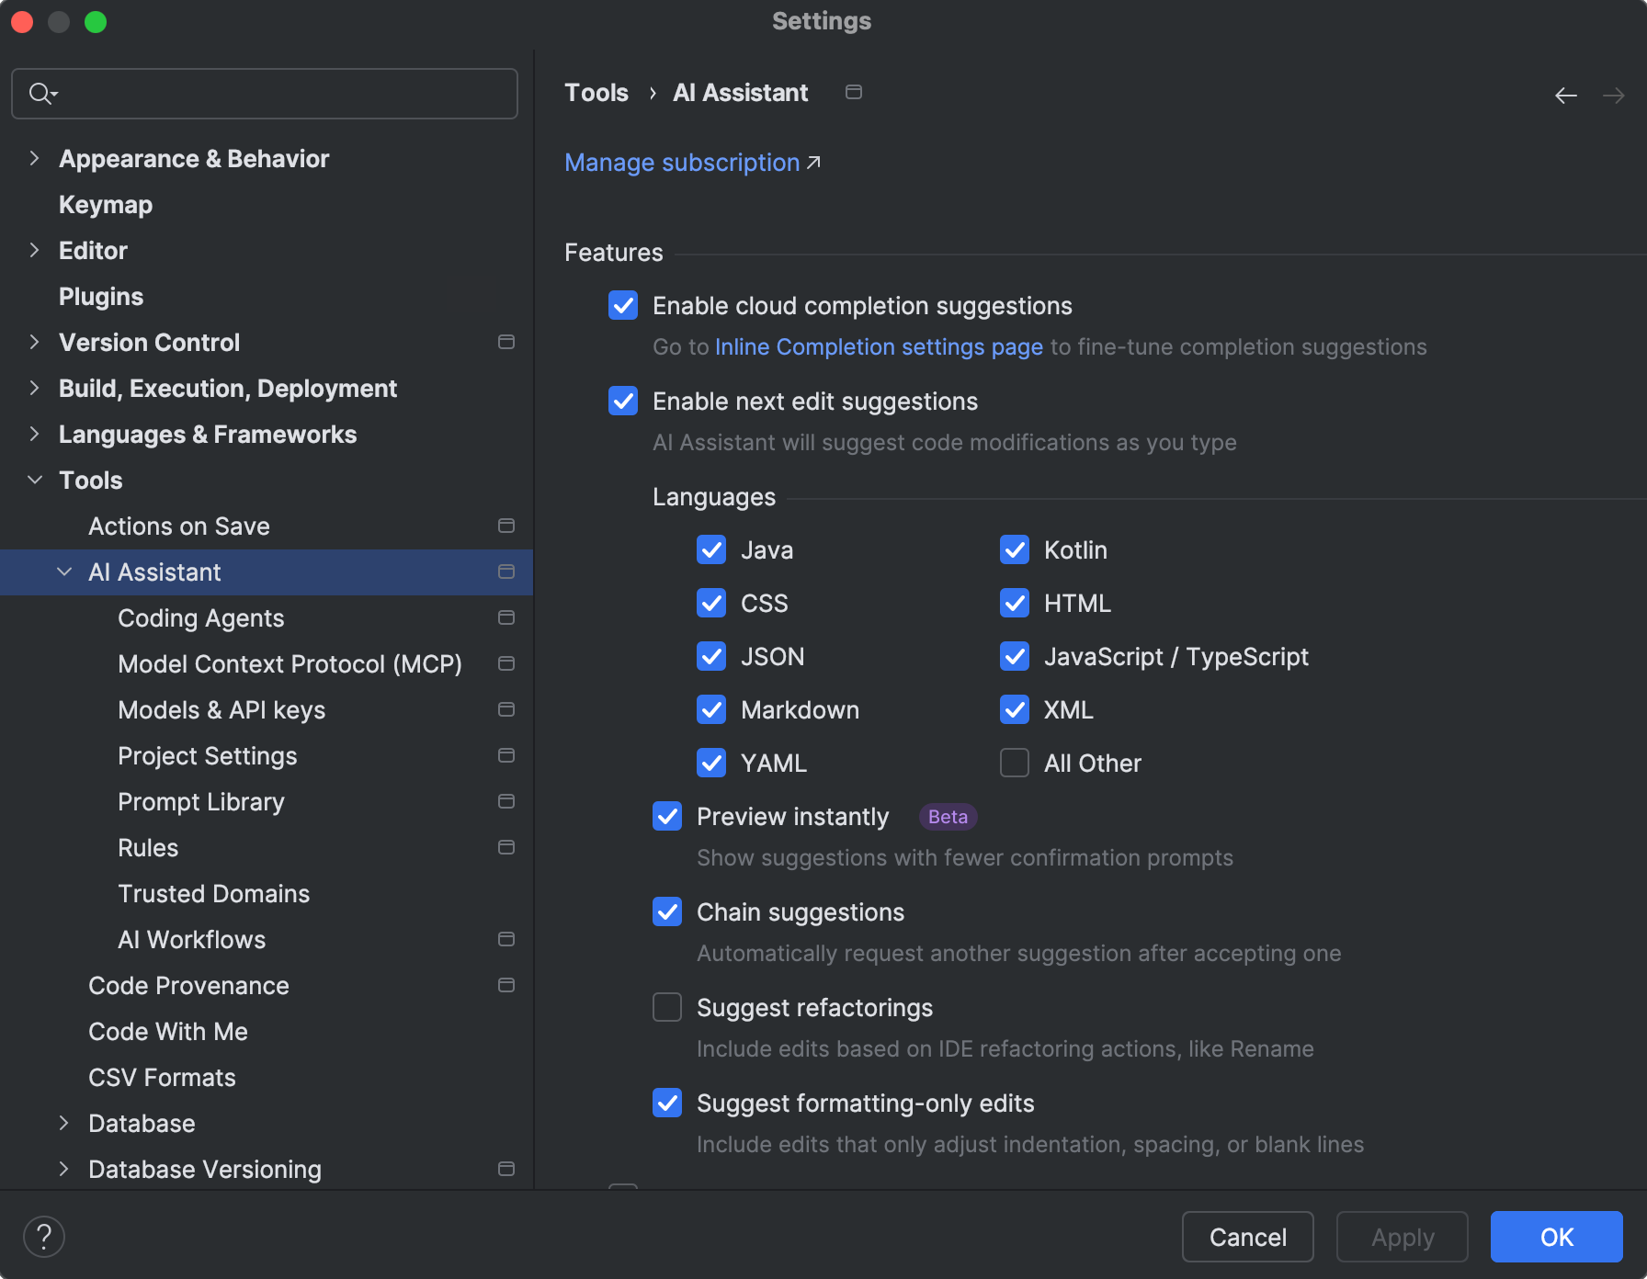Select Tools in the breadcrumb
The height and width of the screenshot is (1279, 1647).
[596, 92]
